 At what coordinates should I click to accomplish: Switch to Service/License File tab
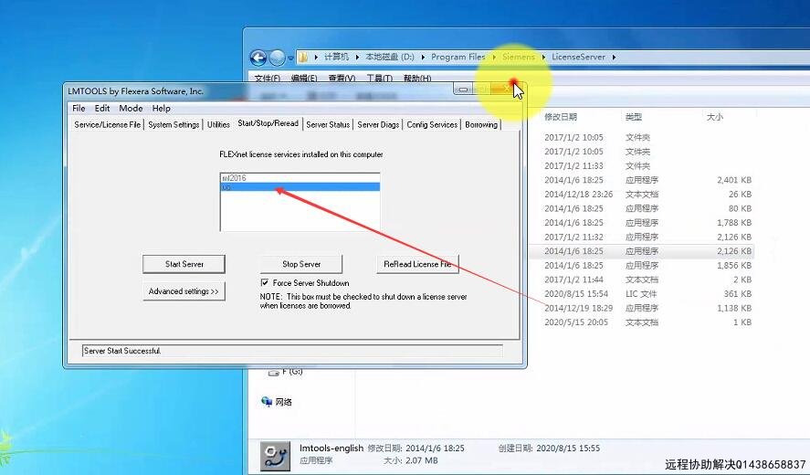click(108, 124)
